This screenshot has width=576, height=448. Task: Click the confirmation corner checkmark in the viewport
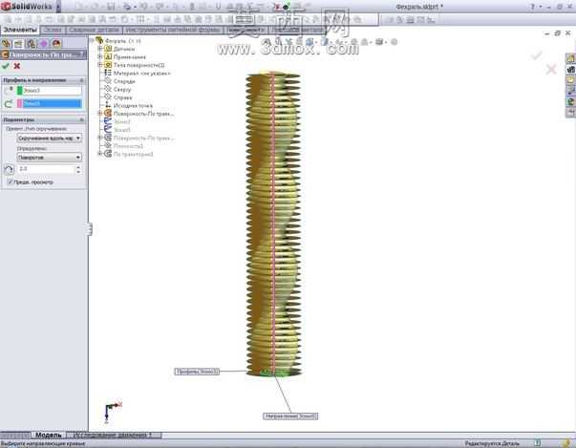point(537,55)
